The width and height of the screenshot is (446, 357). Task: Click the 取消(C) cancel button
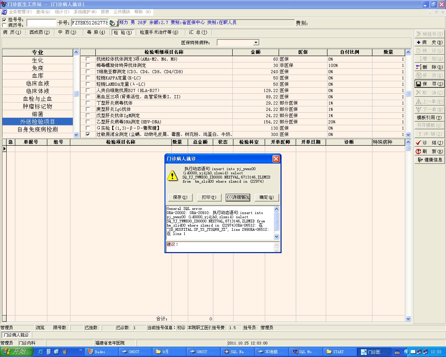(429, 93)
